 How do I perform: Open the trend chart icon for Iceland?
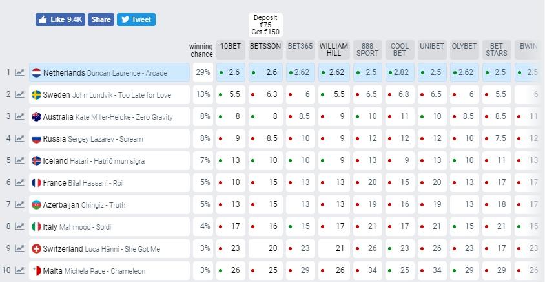[20, 161]
